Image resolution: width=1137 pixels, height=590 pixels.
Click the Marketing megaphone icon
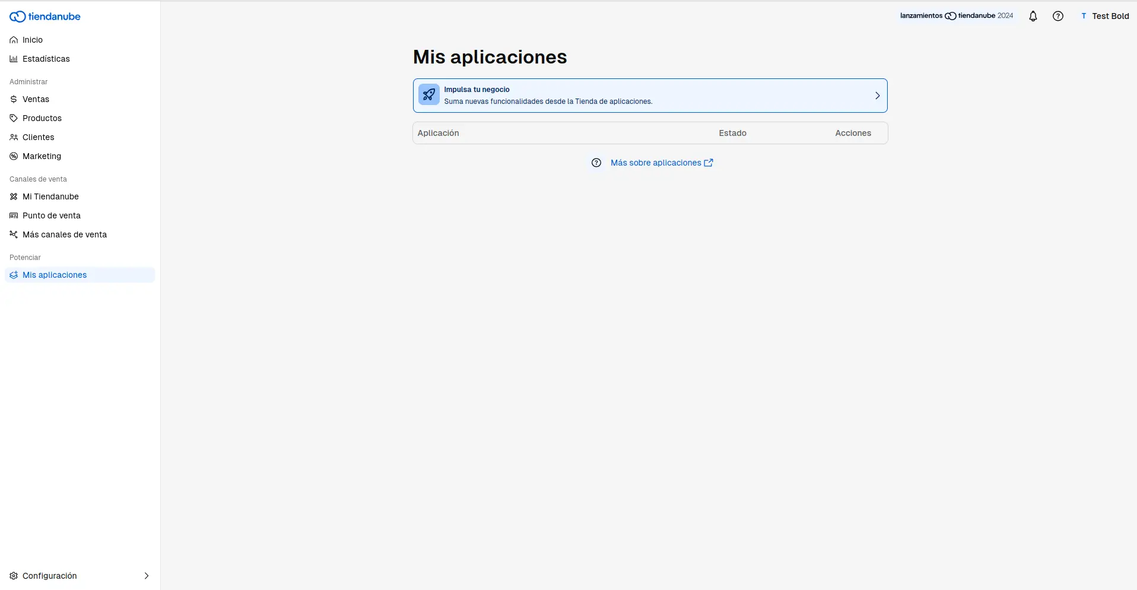tap(13, 156)
